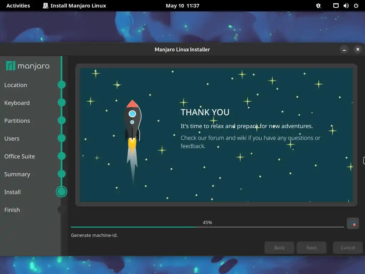
Task: Click the Summary step progress dot
Action: coord(62,174)
